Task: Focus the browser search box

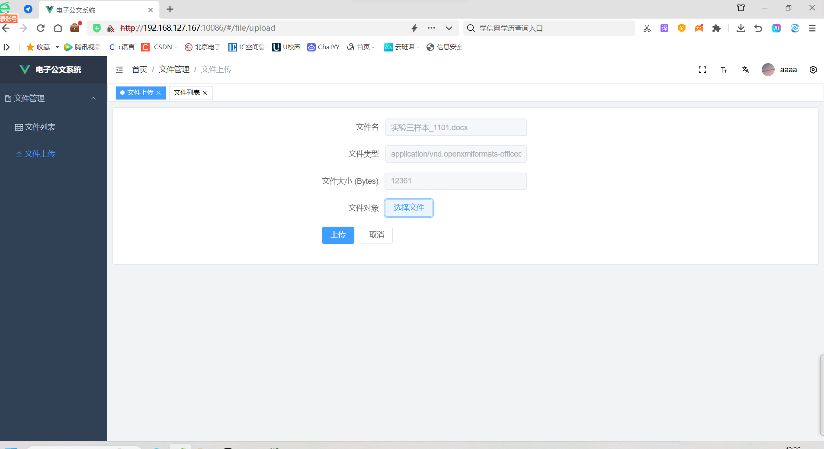Action: tap(549, 28)
